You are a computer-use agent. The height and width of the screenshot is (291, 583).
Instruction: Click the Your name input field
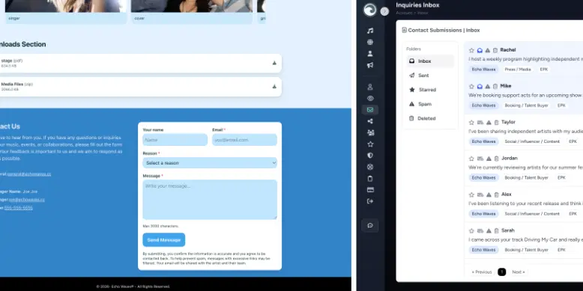(175, 140)
